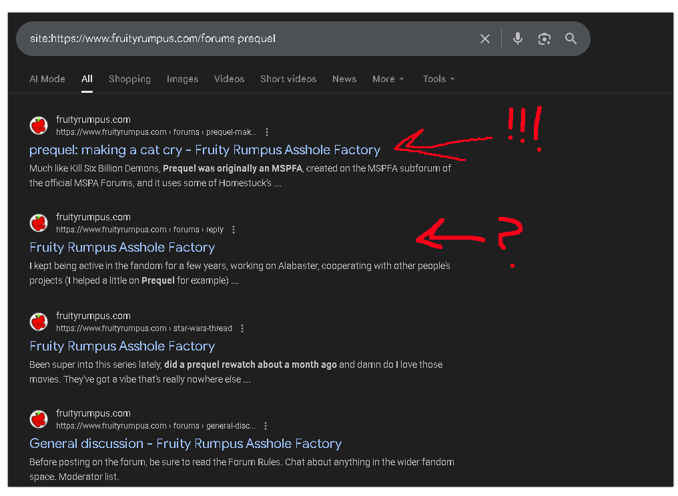Open 'prequel: making a cat cry' result link
Image resolution: width=678 pixels, height=496 pixels.
point(205,150)
